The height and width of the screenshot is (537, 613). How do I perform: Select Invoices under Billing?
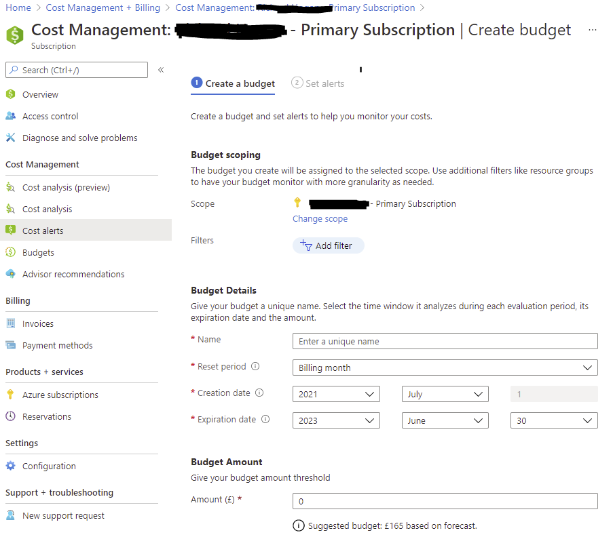pos(38,323)
